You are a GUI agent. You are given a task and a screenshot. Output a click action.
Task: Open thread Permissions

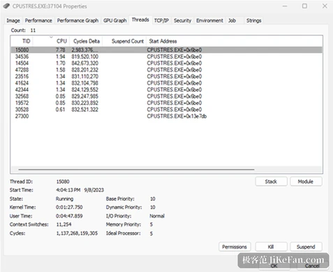pyautogui.click(x=235, y=247)
